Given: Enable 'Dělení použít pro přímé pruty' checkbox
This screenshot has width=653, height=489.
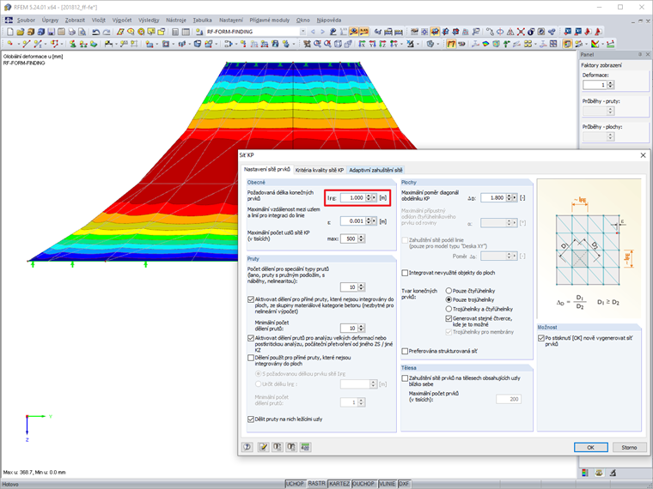Looking at the screenshot, I should [251, 358].
